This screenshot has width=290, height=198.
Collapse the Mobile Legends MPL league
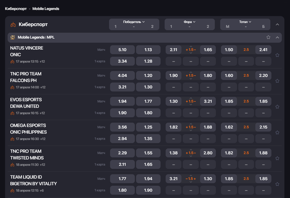[x=277, y=38]
